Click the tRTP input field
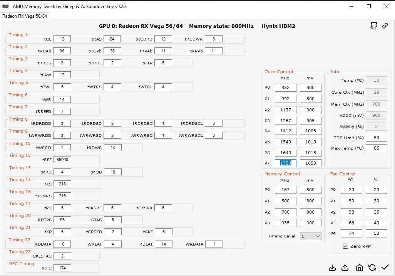 pyautogui.click(x=163, y=63)
